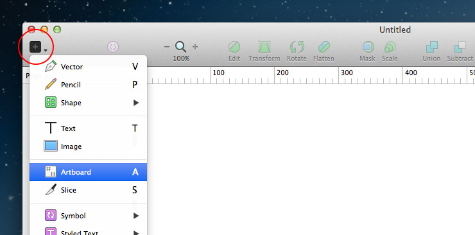The width and height of the screenshot is (475, 235).
Task: Maximize window with green button
Action: pos(57,30)
